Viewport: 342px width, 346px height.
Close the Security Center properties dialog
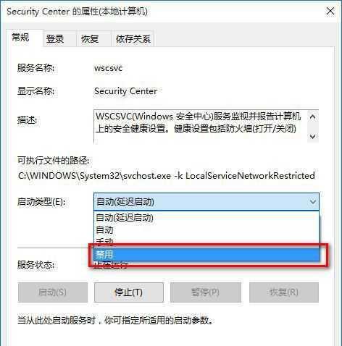[x=330, y=11]
